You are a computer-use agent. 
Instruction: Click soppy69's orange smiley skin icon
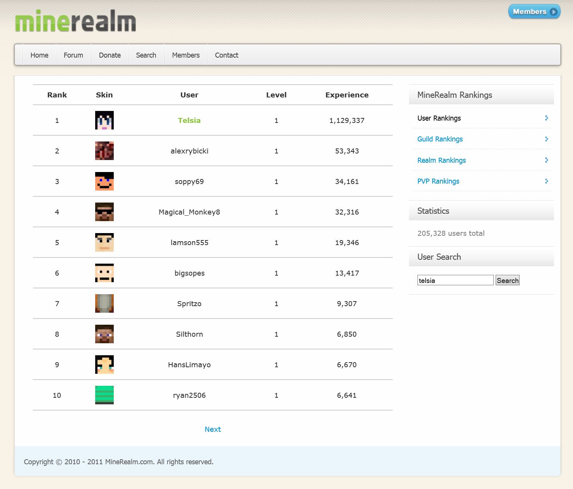[104, 181]
